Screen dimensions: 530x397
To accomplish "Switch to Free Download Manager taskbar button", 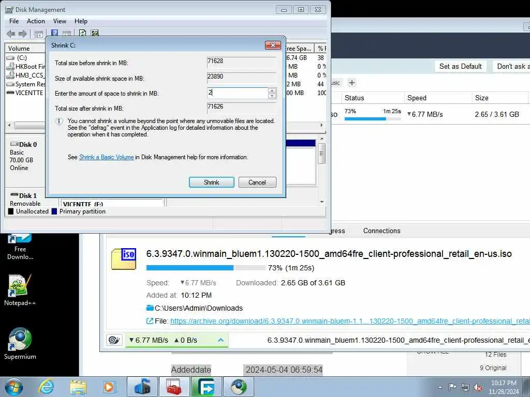I will pyautogui.click(x=206, y=387).
